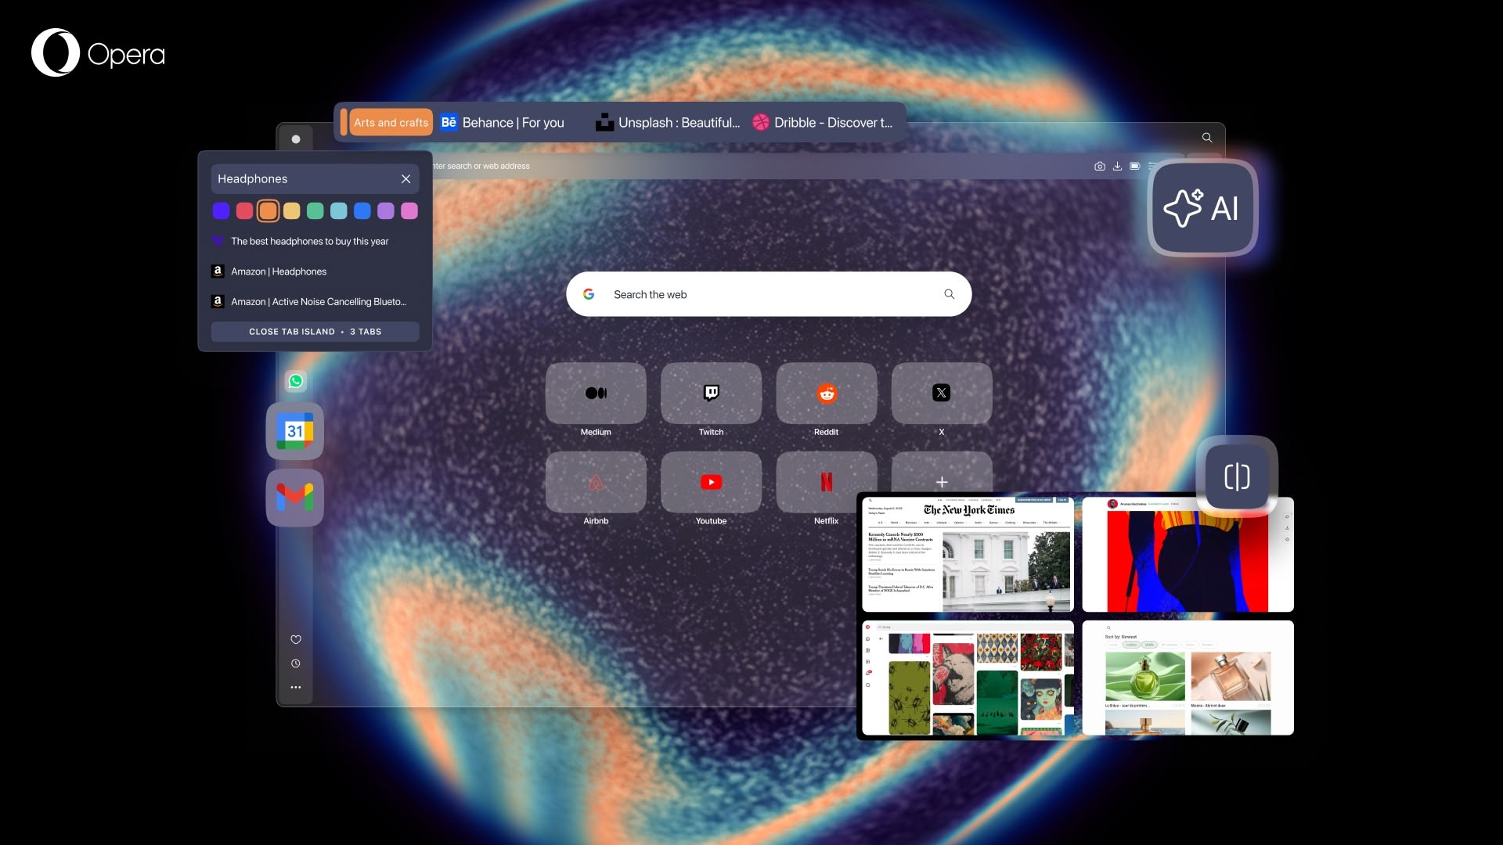Open the Aria AI assistant
This screenshot has width=1503, height=845.
pyautogui.click(x=1202, y=207)
